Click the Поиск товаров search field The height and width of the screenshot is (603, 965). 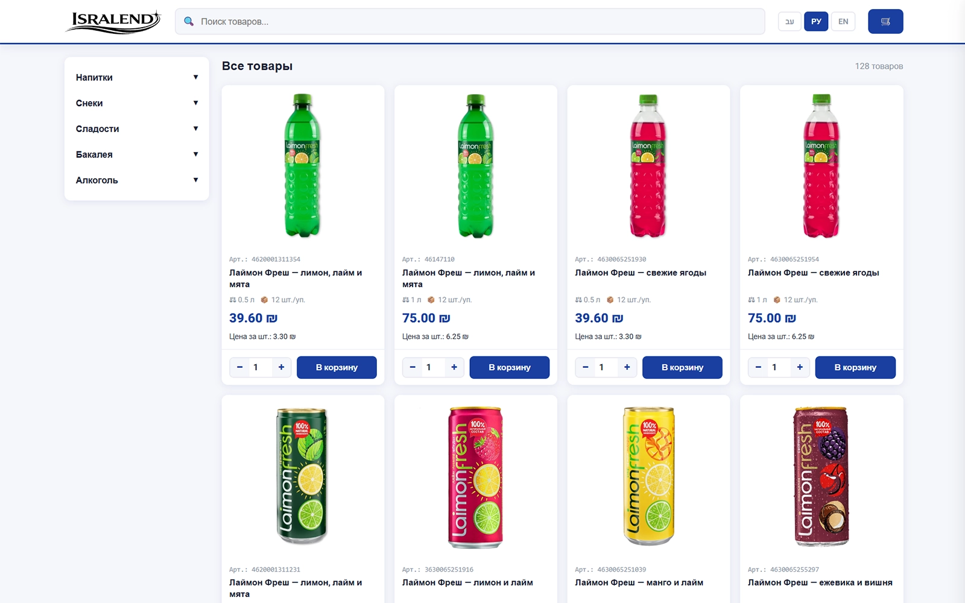click(470, 22)
